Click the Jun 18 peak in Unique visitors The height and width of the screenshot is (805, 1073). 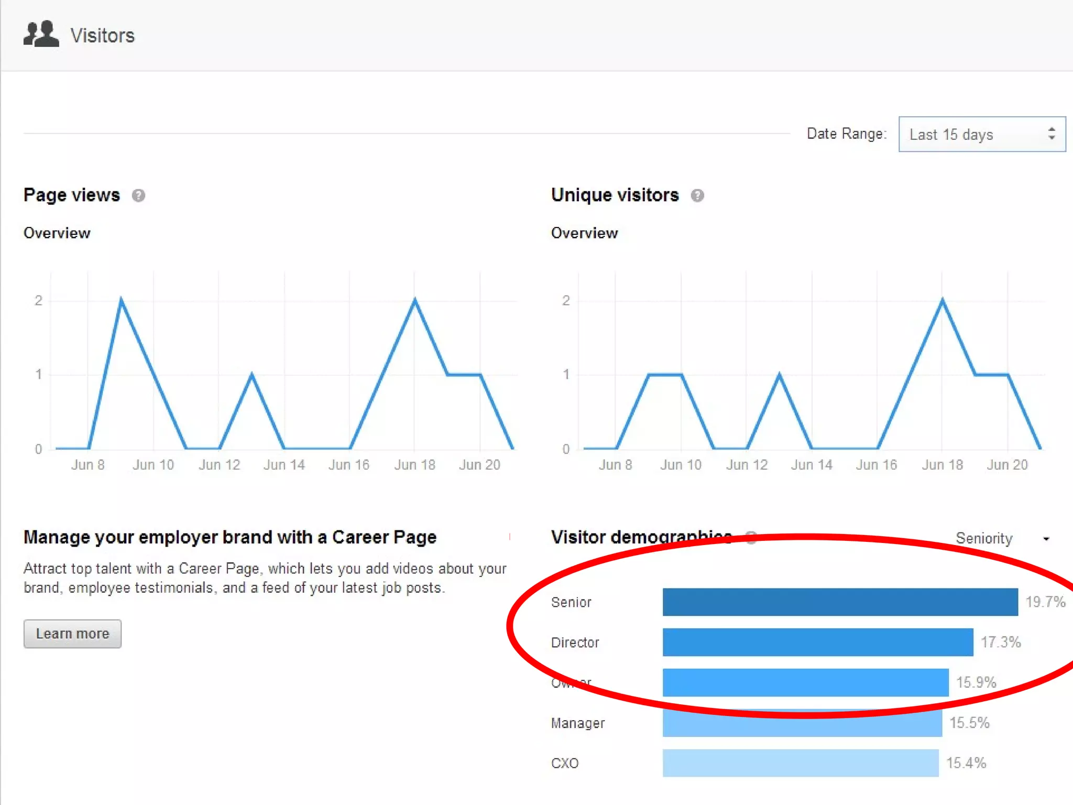click(x=942, y=300)
